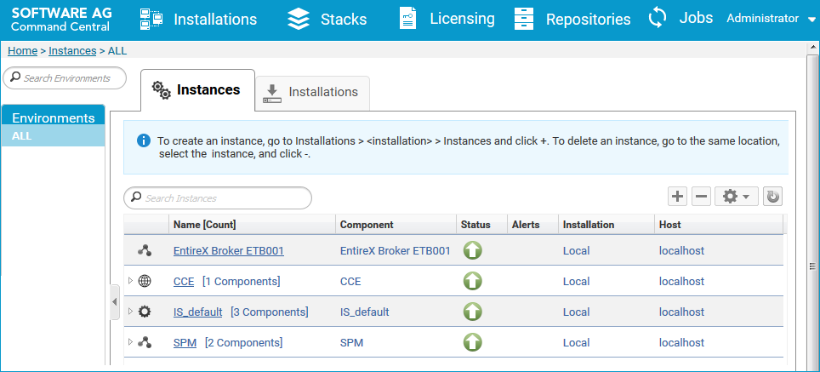
Task: Select ALL in Environments list
Action: coord(53,136)
